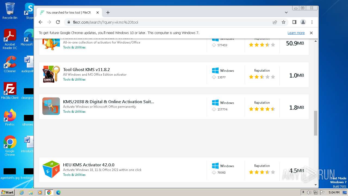The width and height of the screenshot is (348, 196).
Task: Open a new tab
Action: (108, 13)
